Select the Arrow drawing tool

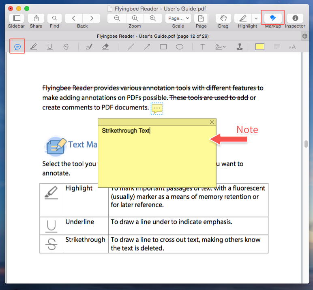coord(147,47)
